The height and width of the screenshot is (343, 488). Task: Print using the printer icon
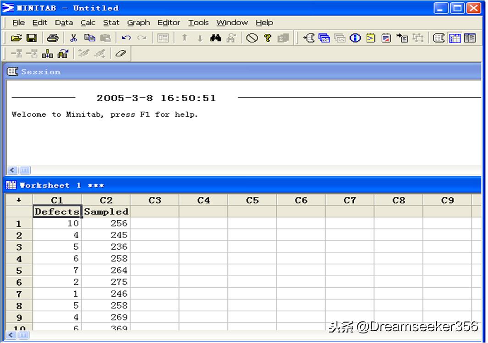click(53, 38)
